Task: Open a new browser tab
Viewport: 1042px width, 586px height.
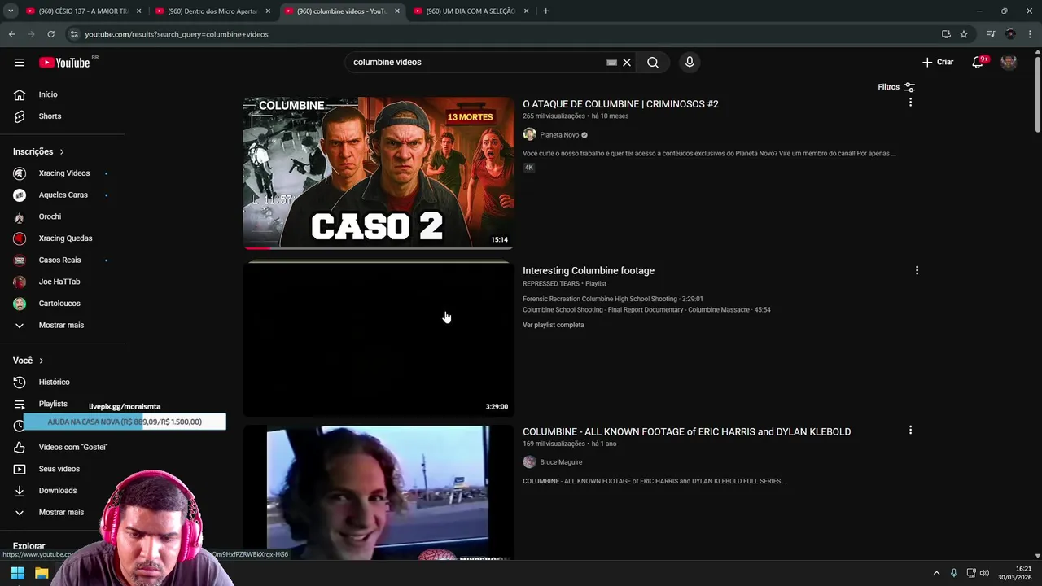Action: (x=545, y=11)
